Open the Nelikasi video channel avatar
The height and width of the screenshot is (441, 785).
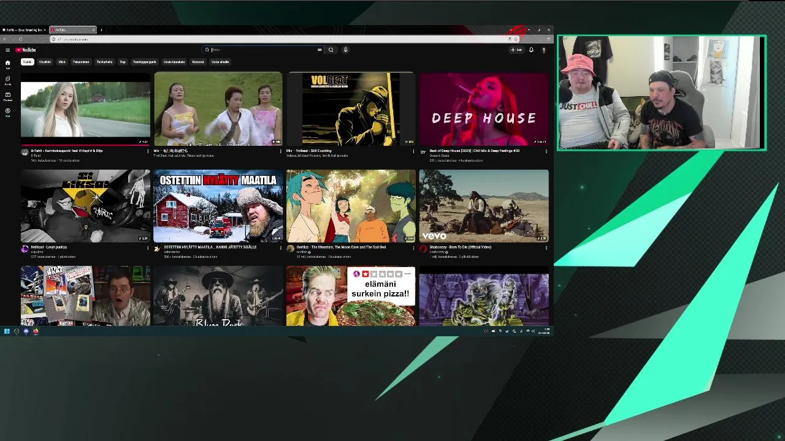(x=25, y=249)
